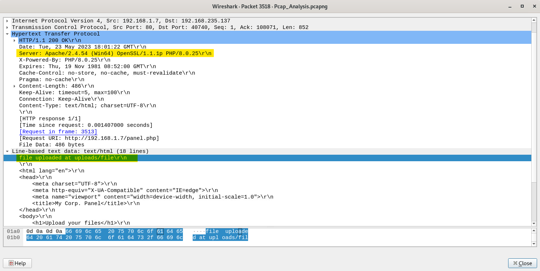Expand the Transmission Control Protocol section
This screenshot has width=540, height=271.
pyautogui.click(x=7, y=28)
